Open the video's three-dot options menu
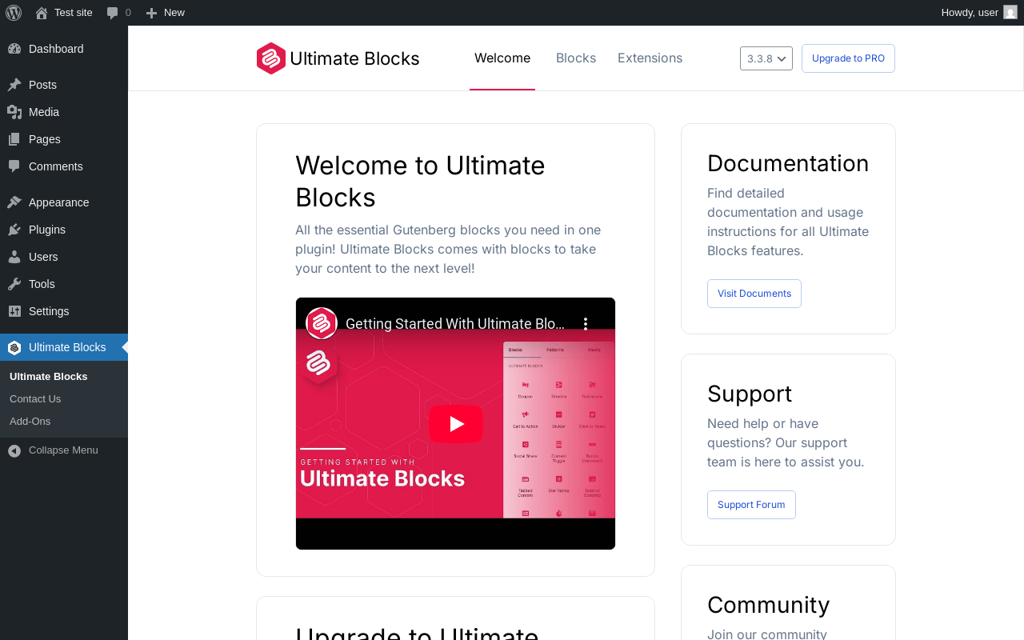This screenshot has height=640, width=1024. click(586, 323)
